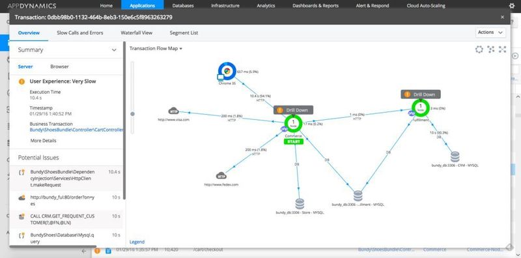Open the Databases menu in top navigation
The image size is (521, 258).
pyautogui.click(x=183, y=6)
